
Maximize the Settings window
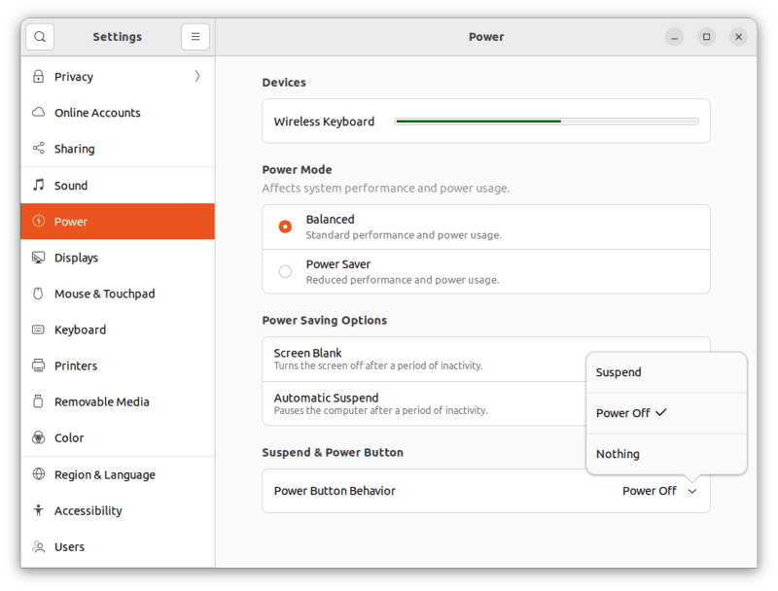click(x=707, y=37)
